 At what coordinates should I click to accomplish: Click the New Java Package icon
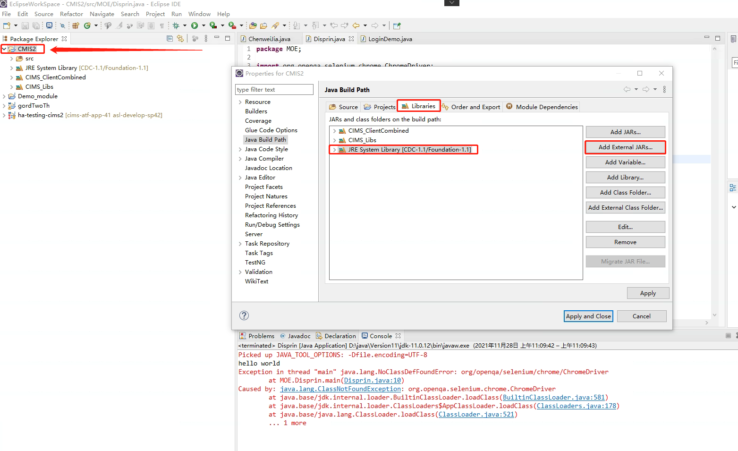(x=76, y=26)
